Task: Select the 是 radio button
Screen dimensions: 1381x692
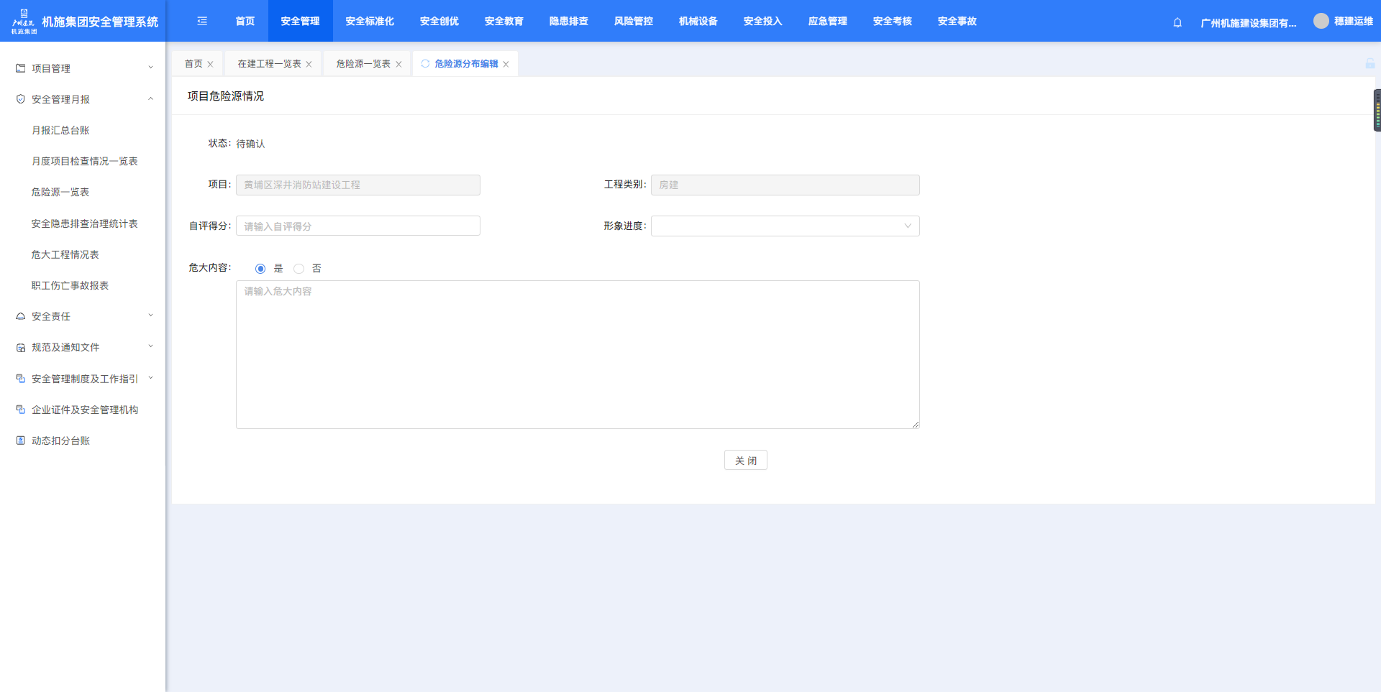Action: [260, 269]
